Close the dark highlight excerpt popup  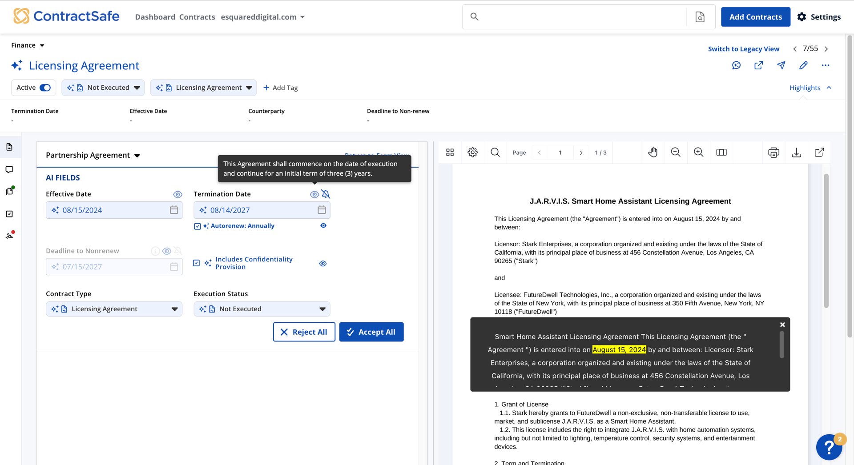click(x=782, y=325)
